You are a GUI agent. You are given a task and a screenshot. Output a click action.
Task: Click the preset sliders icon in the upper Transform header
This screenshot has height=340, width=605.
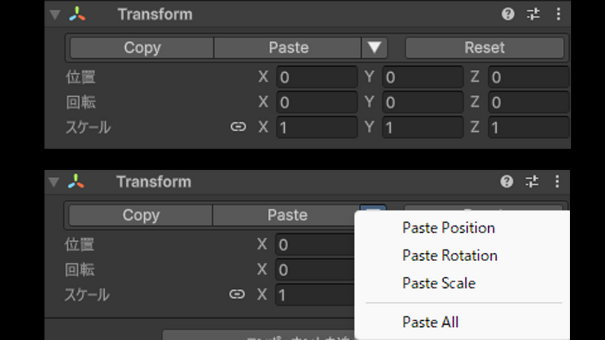click(533, 14)
